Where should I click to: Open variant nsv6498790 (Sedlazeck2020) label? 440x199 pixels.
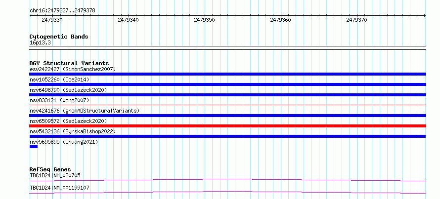coord(68,90)
